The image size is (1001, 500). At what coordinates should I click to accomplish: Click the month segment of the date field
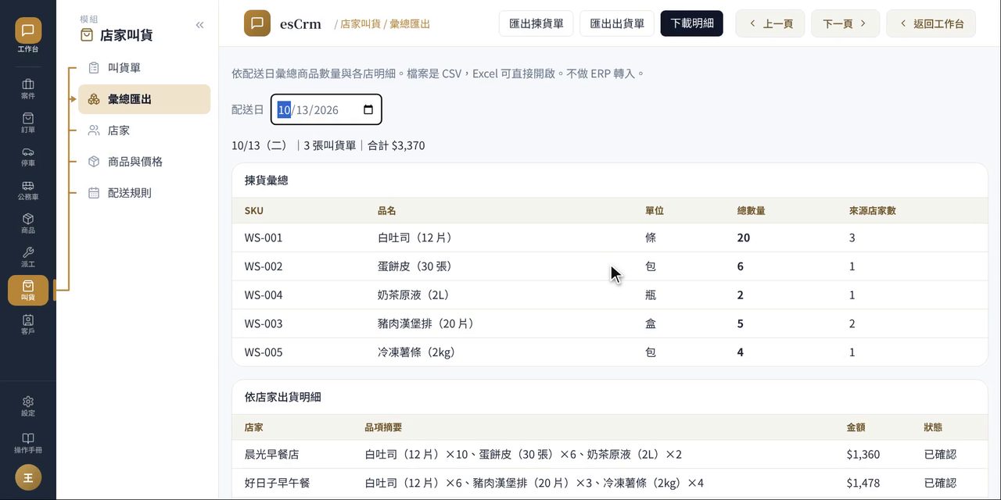(284, 110)
